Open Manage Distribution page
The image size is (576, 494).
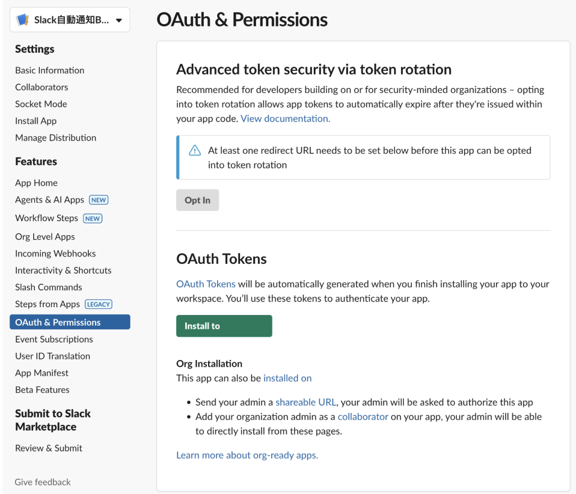[56, 138]
